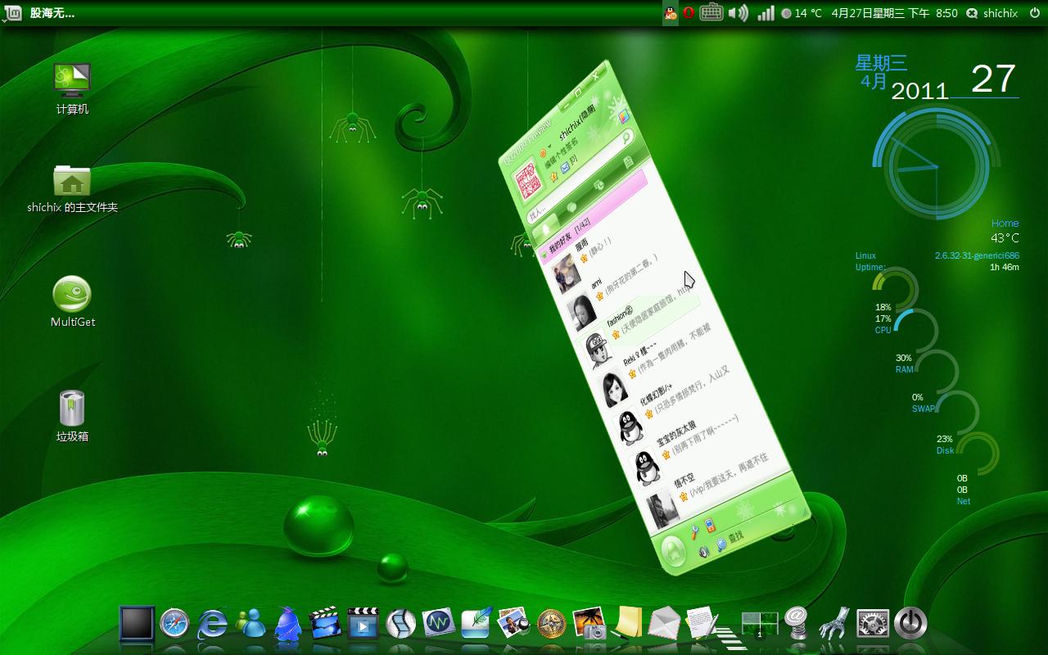Open the 14 °C weather applet
The width and height of the screenshot is (1048, 655).
802,13
